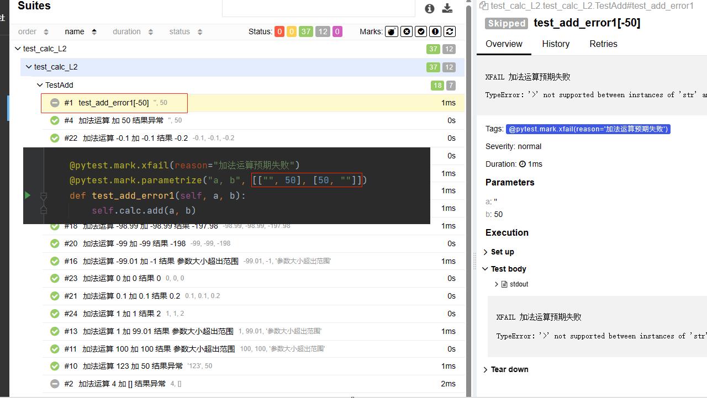
Task: Toggle the exclamation mark filter
Action: coord(435,31)
